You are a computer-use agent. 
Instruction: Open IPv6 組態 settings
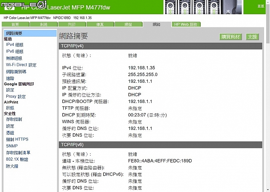(x=15, y=51)
